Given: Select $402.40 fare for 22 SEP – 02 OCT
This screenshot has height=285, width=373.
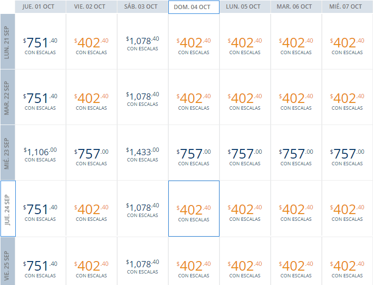Looking at the screenshot, I should click(91, 97).
